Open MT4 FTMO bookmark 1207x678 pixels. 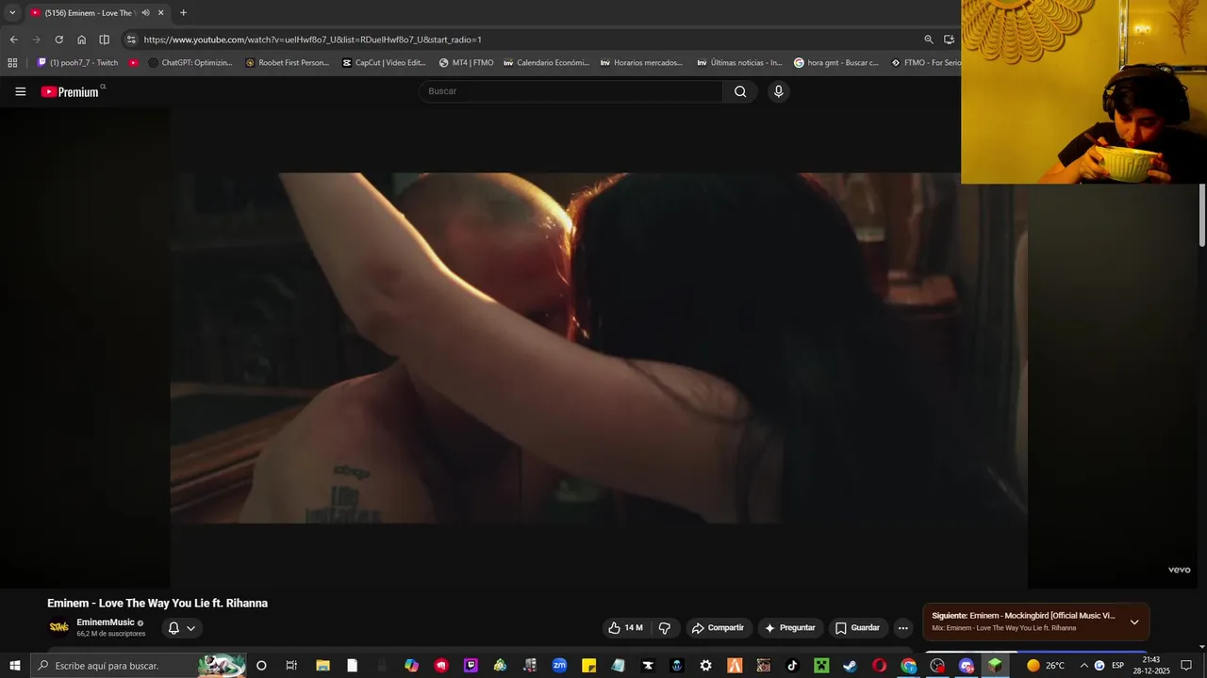[466, 63]
